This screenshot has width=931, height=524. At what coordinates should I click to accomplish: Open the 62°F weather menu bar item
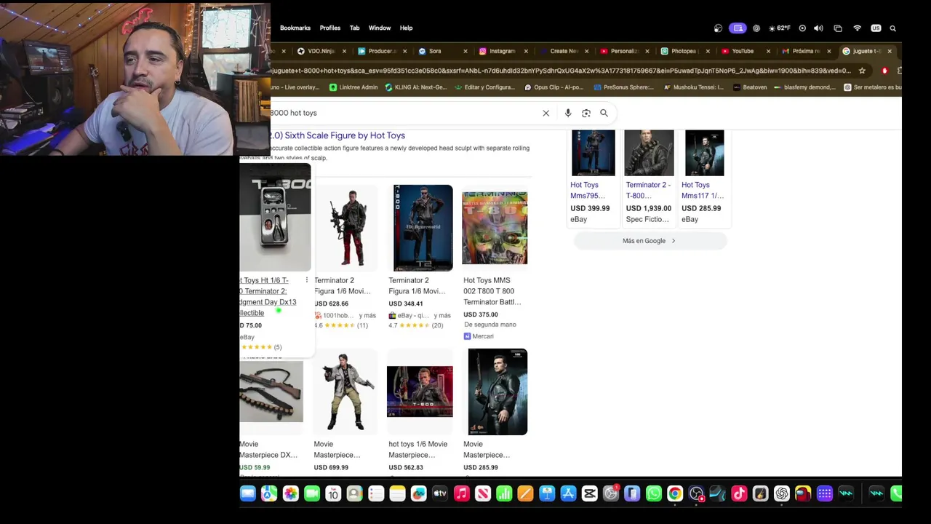780,28
